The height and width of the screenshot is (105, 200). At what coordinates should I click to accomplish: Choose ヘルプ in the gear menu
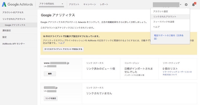coord(170,27)
